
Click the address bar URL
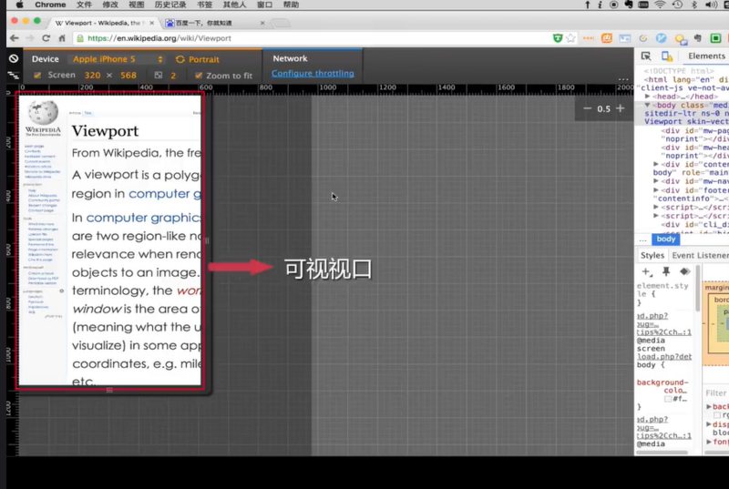coord(159,38)
